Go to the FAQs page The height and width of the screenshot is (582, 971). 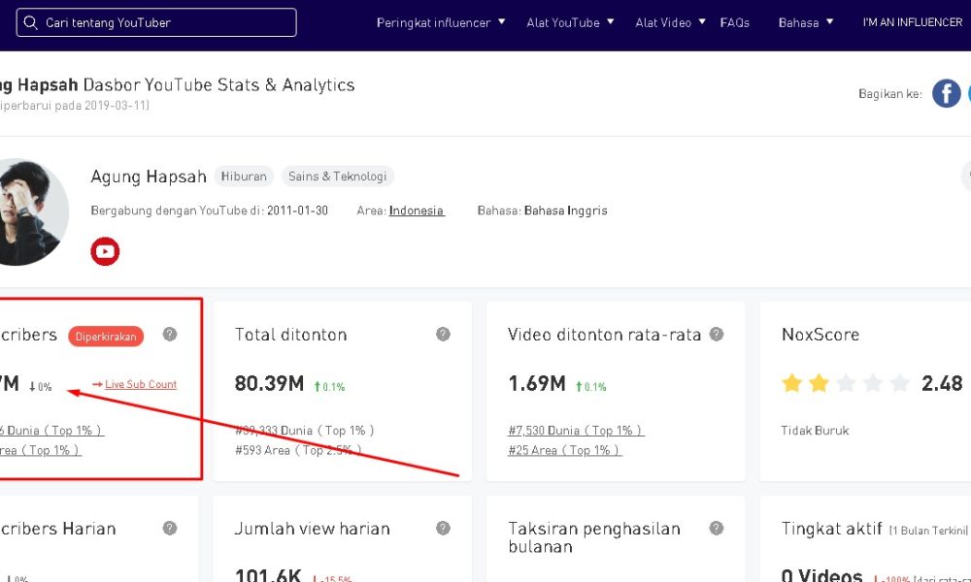coord(734,23)
